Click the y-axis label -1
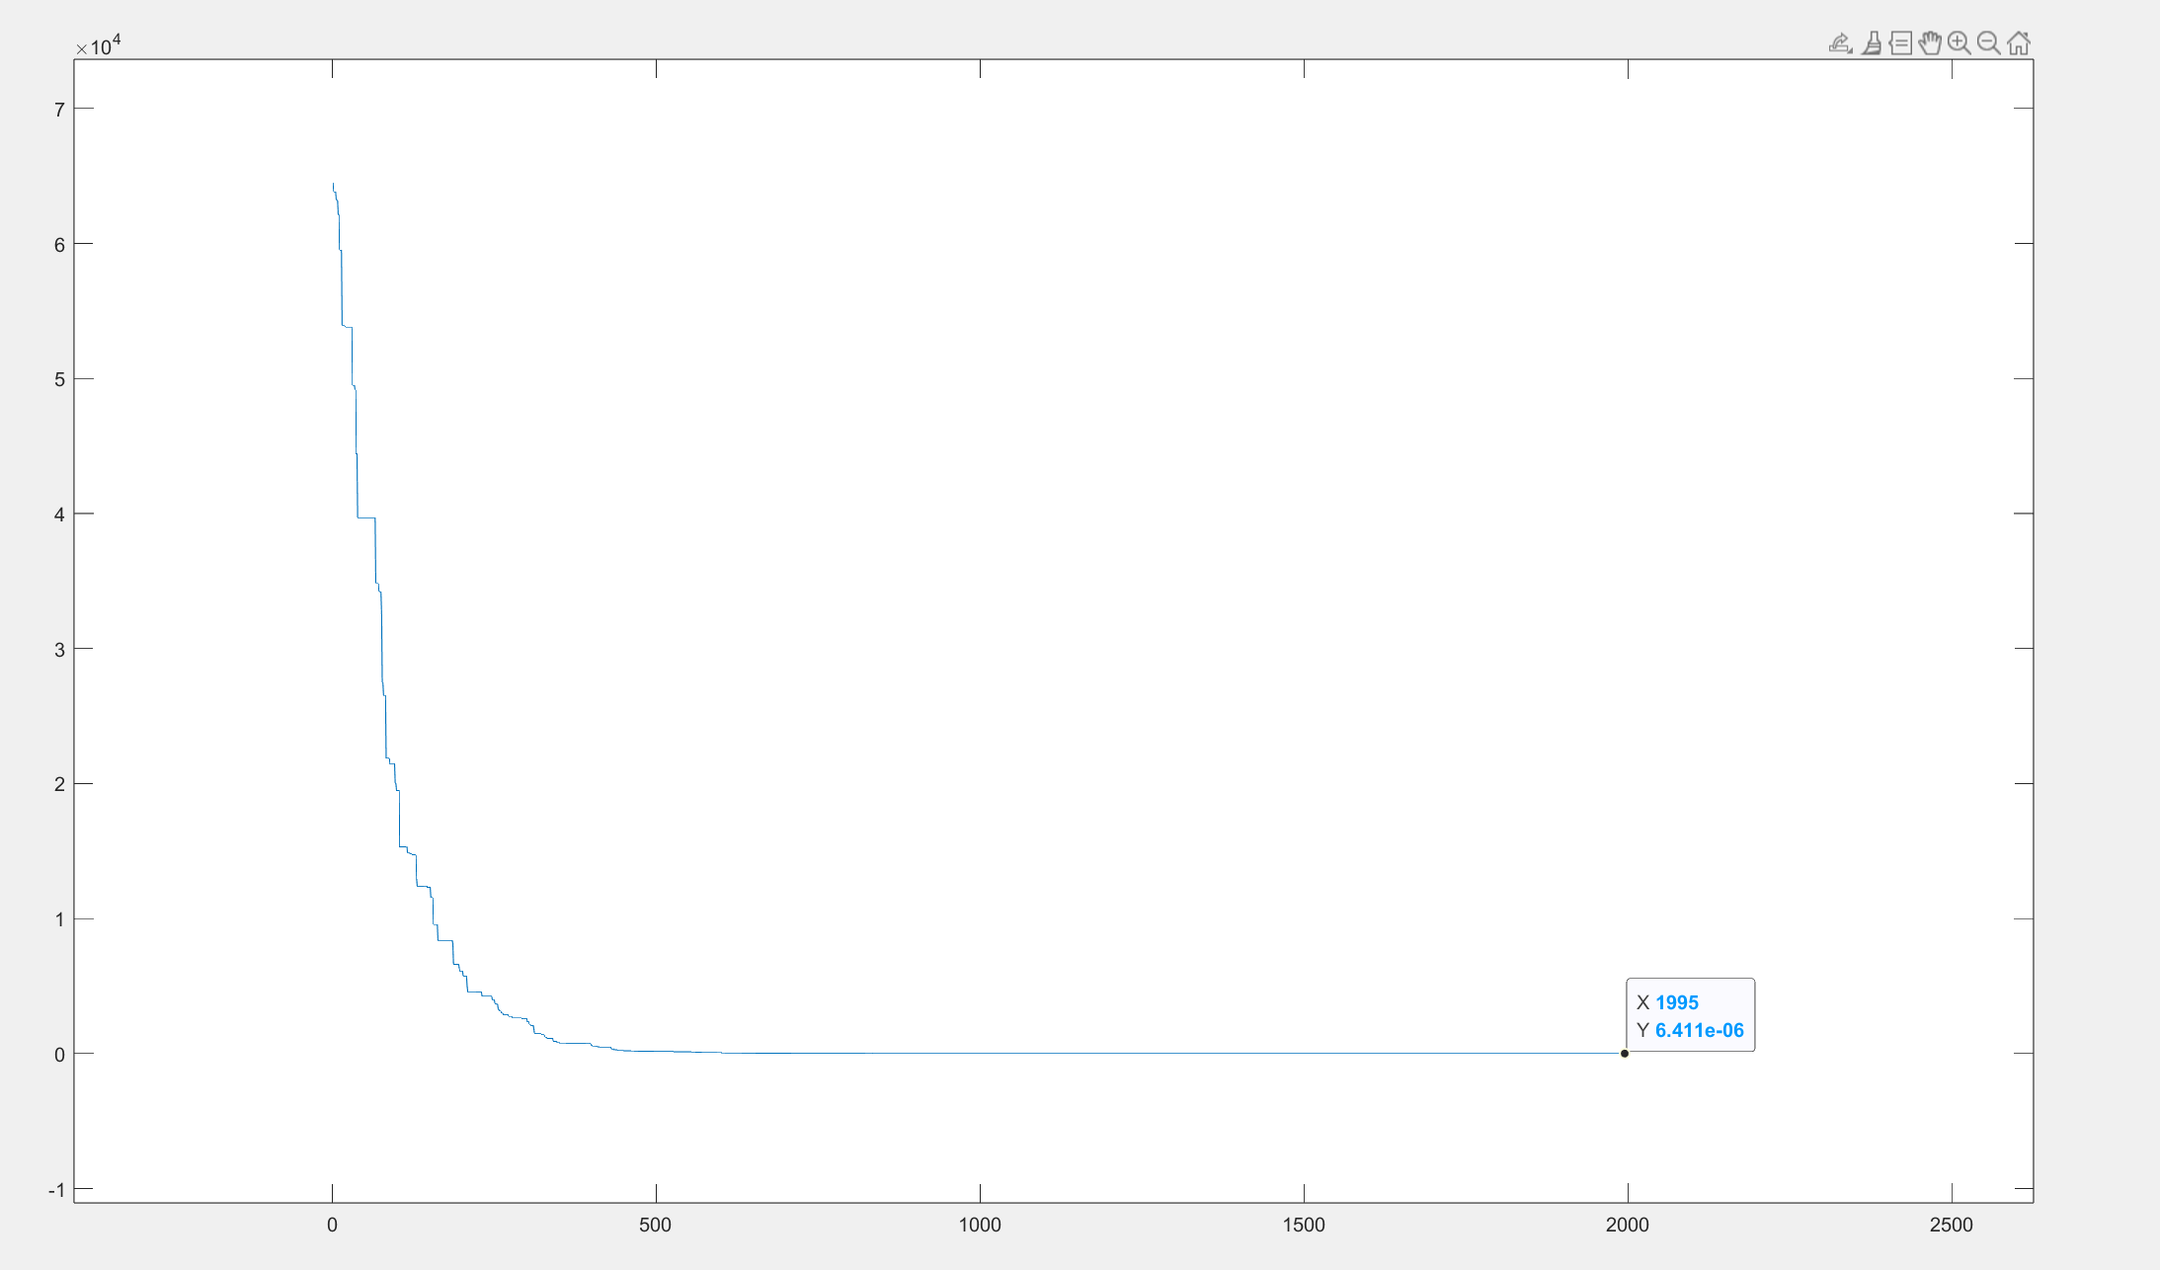The width and height of the screenshot is (2160, 1270). click(x=56, y=1190)
